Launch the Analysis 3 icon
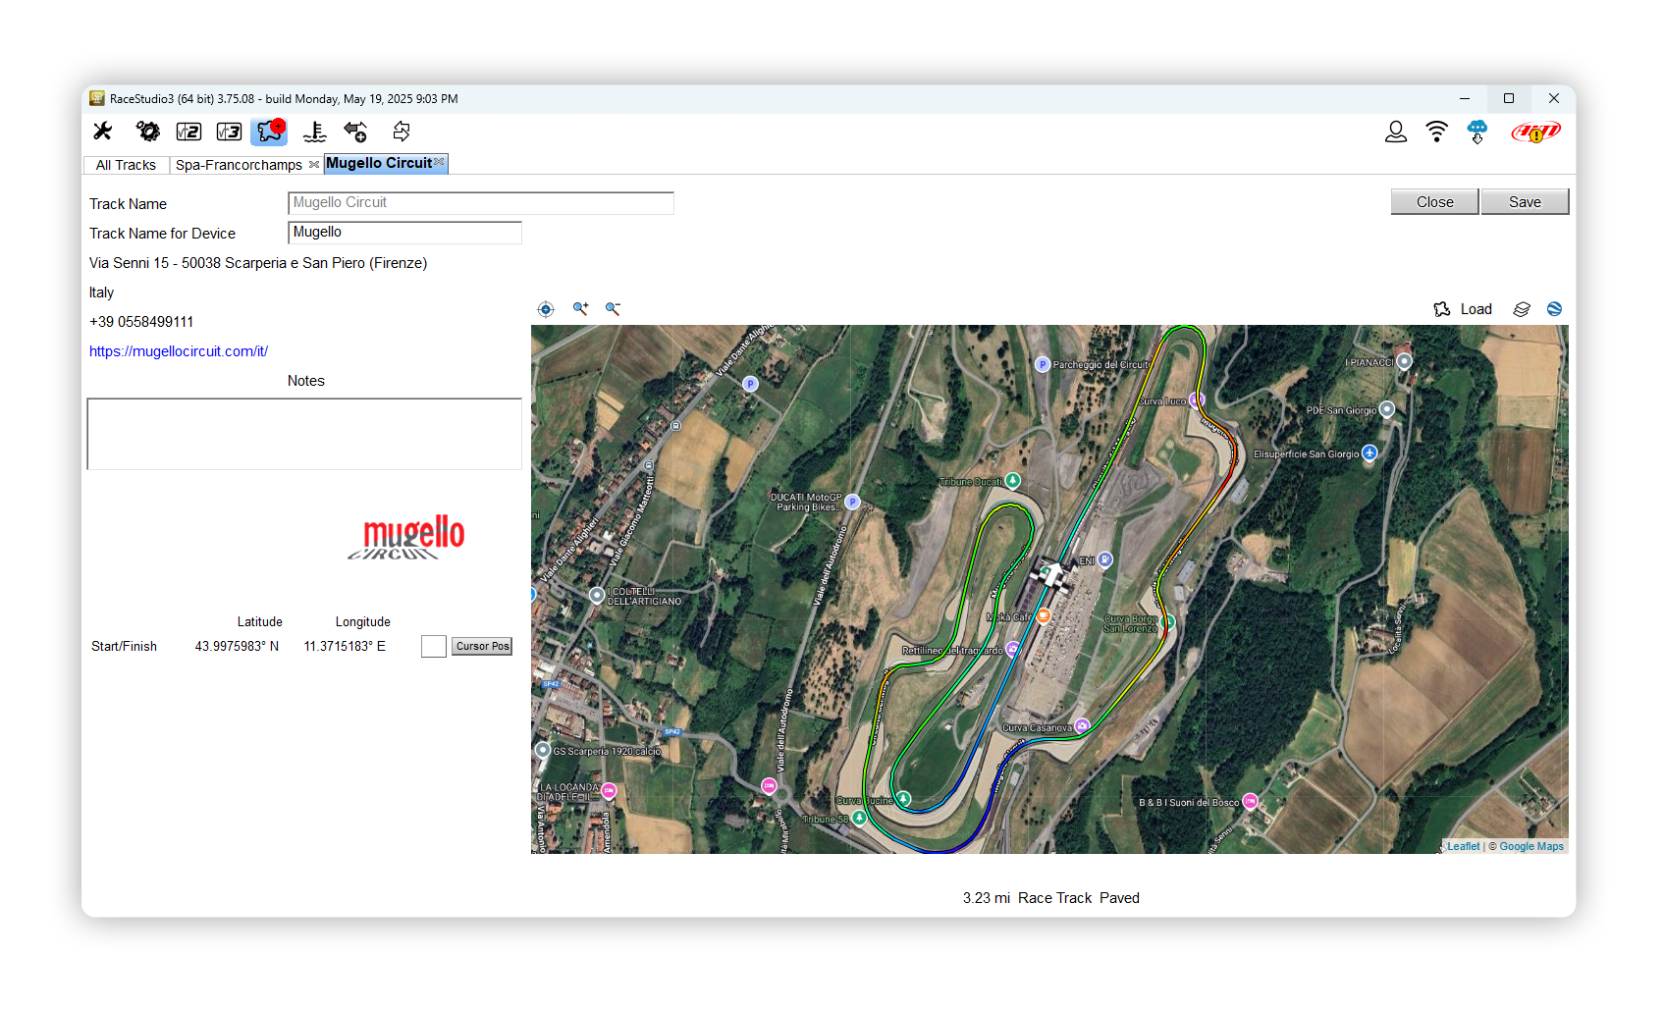The height and width of the screenshot is (1011, 1664). 229,132
